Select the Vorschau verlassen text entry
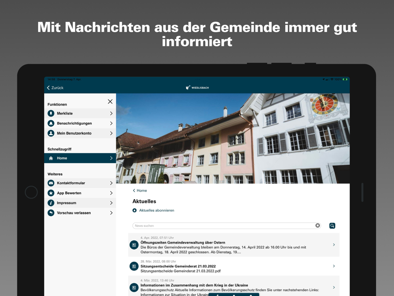The height and width of the screenshot is (296, 394). (74, 213)
